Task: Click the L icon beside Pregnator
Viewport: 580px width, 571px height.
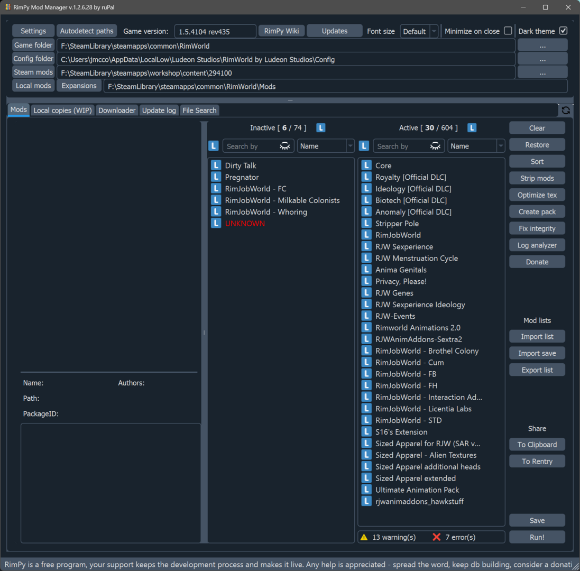Action: click(216, 177)
